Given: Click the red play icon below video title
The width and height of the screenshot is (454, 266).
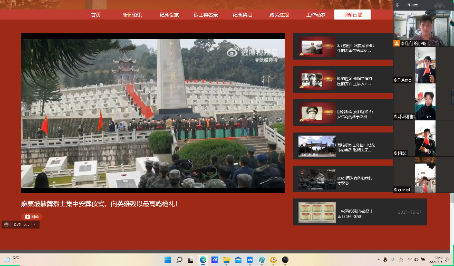Looking at the screenshot, I should (x=28, y=216).
